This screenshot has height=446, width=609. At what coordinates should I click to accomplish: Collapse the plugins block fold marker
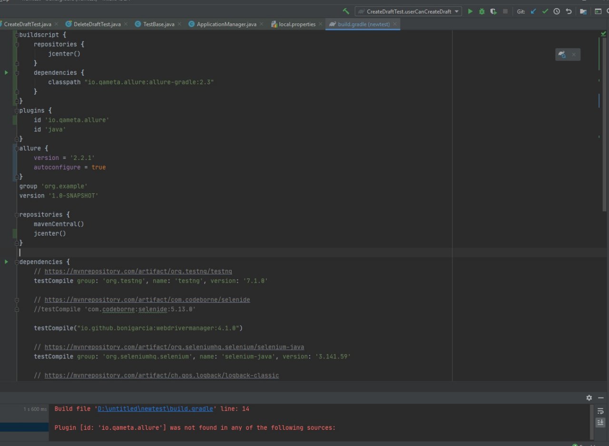(x=16, y=110)
